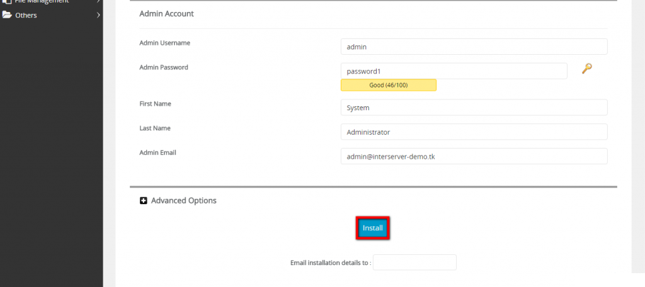Open the File Management menu item
The image size is (645, 287).
coord(42,2)
